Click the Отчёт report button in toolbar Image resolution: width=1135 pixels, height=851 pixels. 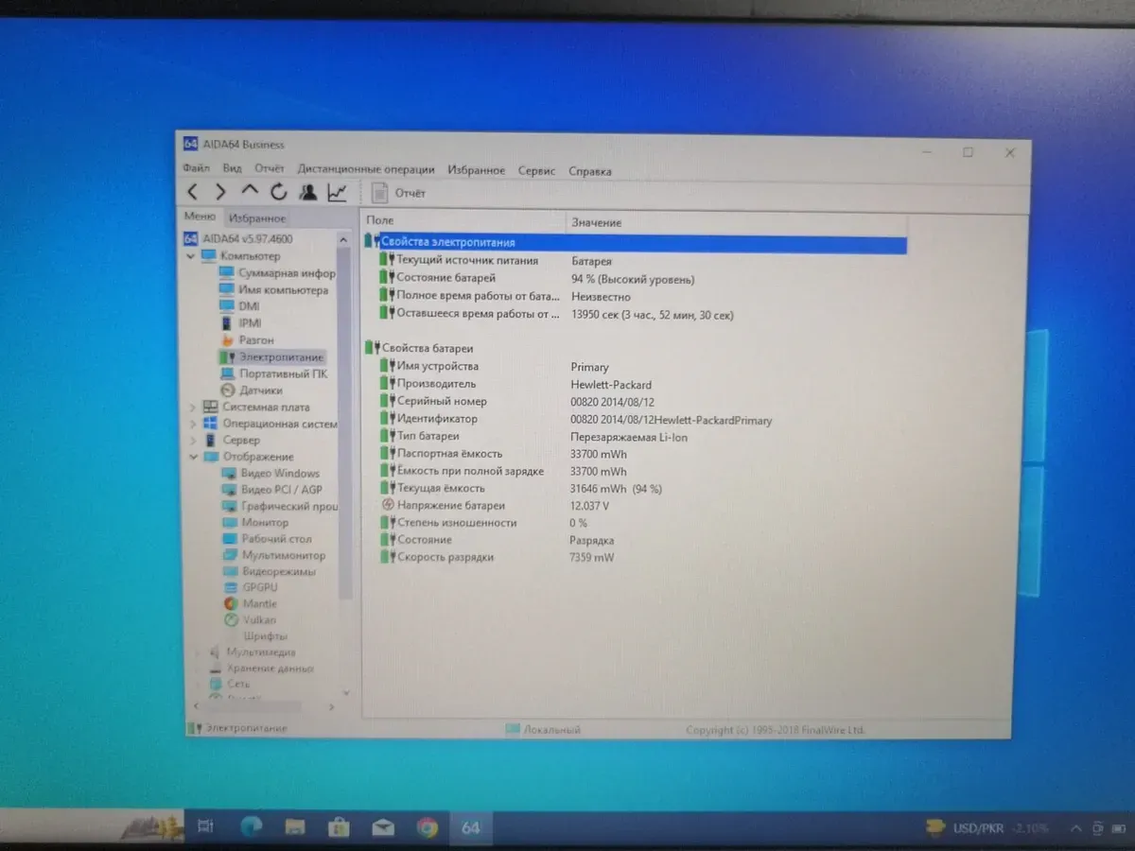(x=399, y=193)
